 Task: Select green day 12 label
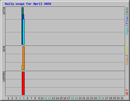pyautogui.click(x=50, y=98)
